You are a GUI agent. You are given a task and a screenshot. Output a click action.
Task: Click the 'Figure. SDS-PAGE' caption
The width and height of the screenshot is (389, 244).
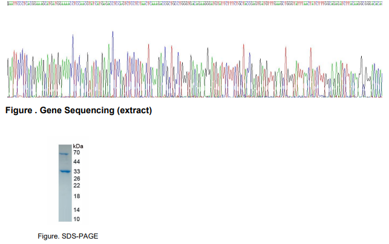(68, 236)
